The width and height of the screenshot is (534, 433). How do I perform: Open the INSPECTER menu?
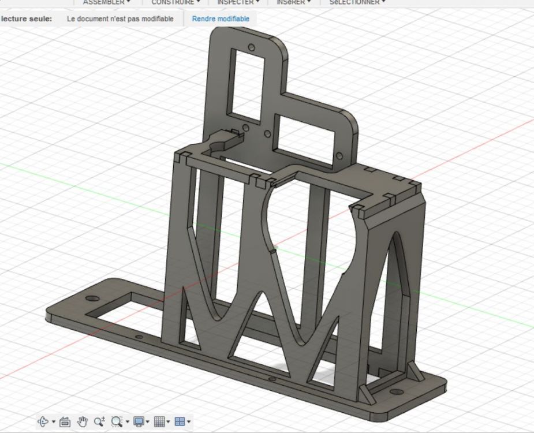click(238, 2)
